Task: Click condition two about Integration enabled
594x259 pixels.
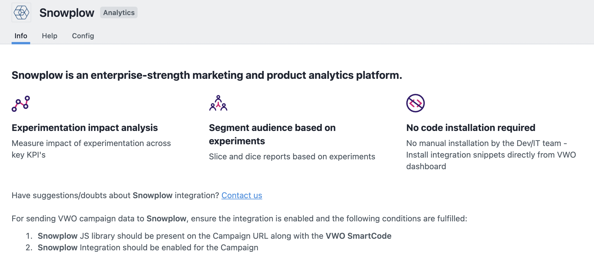Action: coord(148,248)
